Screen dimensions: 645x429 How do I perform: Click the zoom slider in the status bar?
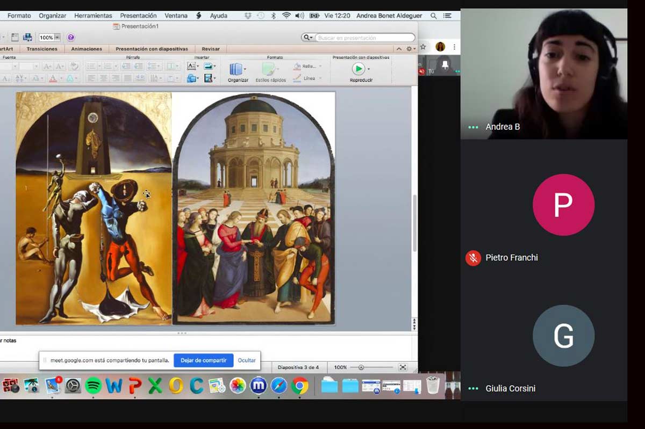click(x=361, y=367)
